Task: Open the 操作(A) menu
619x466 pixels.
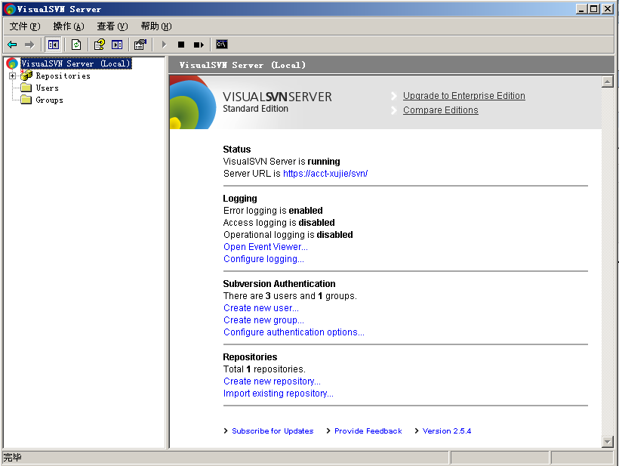Action: click(x=69, y=26)
